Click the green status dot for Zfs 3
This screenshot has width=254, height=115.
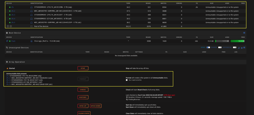[x=10, y=15]
